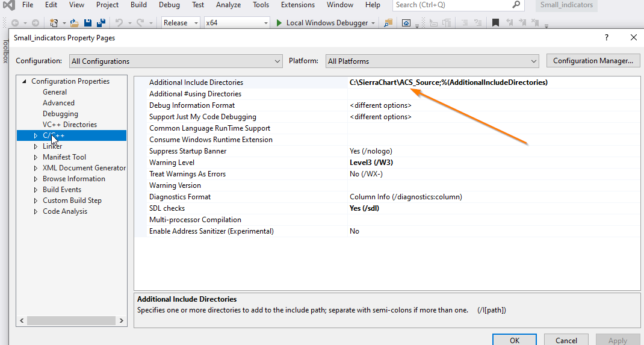
Task: Select the Debugging tree item
Action: point(60,114)
